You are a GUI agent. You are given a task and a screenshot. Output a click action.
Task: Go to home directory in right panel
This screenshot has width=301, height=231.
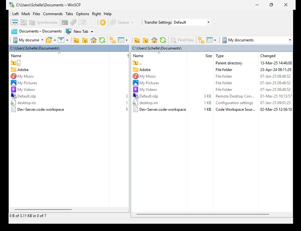(154, 40)
